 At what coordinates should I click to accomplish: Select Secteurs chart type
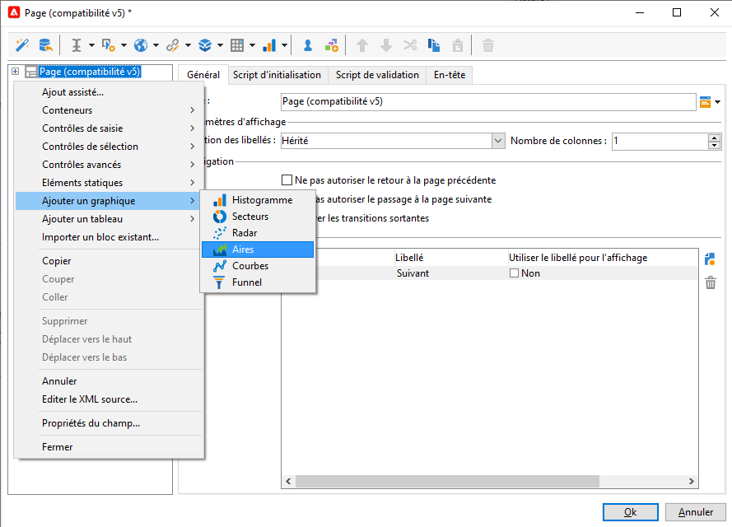point(258,217)
